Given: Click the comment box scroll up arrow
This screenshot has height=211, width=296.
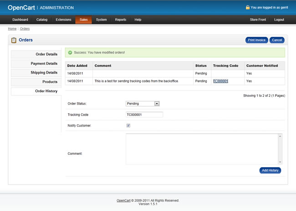Looking at the screenshot, I should click(280, 136).
